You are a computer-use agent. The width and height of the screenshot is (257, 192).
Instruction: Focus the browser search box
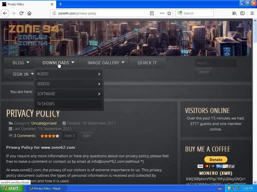(195, 13)
